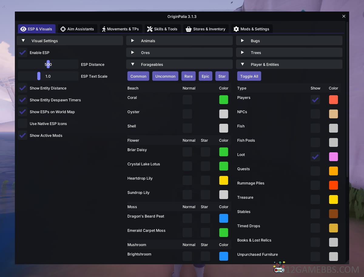Click the eye icon on ESP & Visuals tab
The width and height of the screenshot is (364, 277).
(x=23, y=29)
